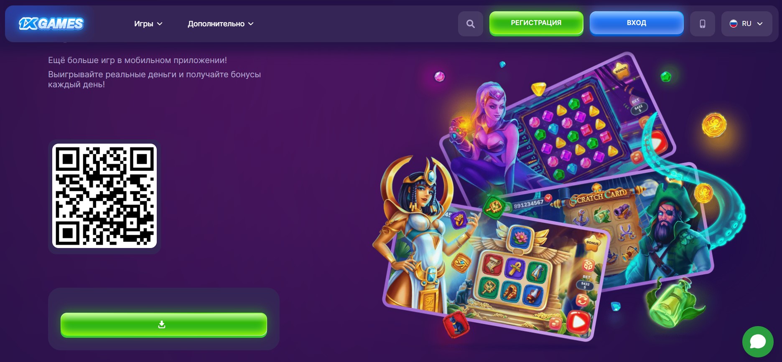This screenshot has height=362, width=782.
Task: Open the mobile app phone icon
Action: [x=703, y=24]
